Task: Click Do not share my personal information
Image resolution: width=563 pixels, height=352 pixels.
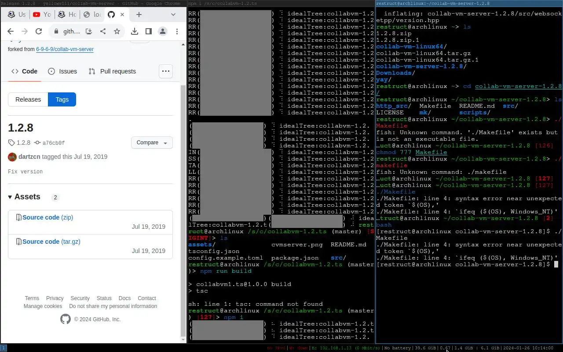Action: [x=113, y=306]
